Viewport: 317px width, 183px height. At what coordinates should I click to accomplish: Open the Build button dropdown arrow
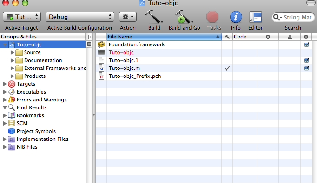point(162,22)
